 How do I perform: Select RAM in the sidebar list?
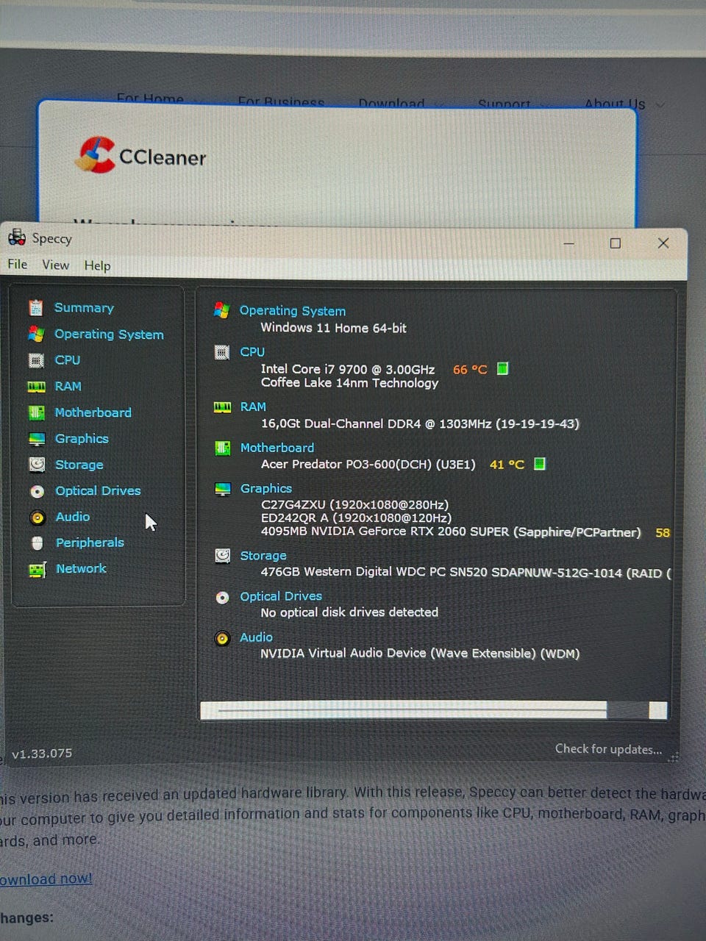click(x=68, y=386)
